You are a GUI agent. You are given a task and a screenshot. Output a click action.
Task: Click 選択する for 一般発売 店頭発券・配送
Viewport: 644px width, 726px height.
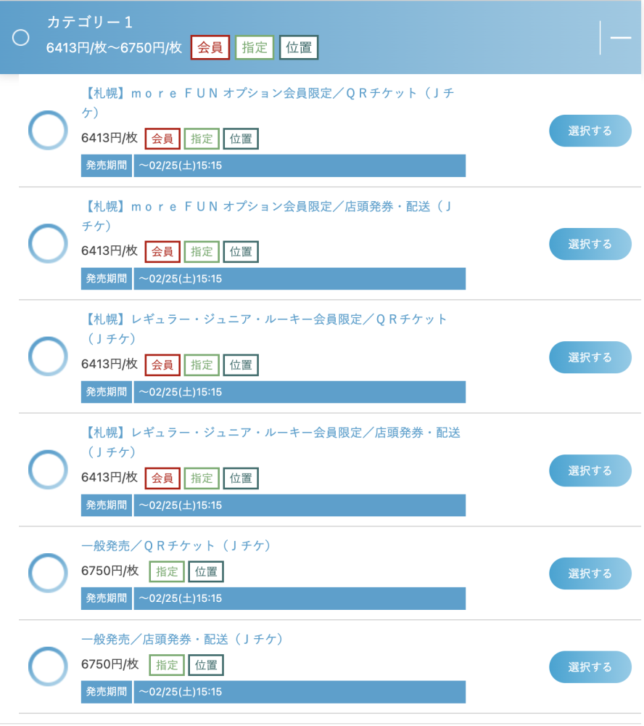tap(590, 667)
